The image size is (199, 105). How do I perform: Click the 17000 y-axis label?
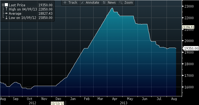point(189,76)
